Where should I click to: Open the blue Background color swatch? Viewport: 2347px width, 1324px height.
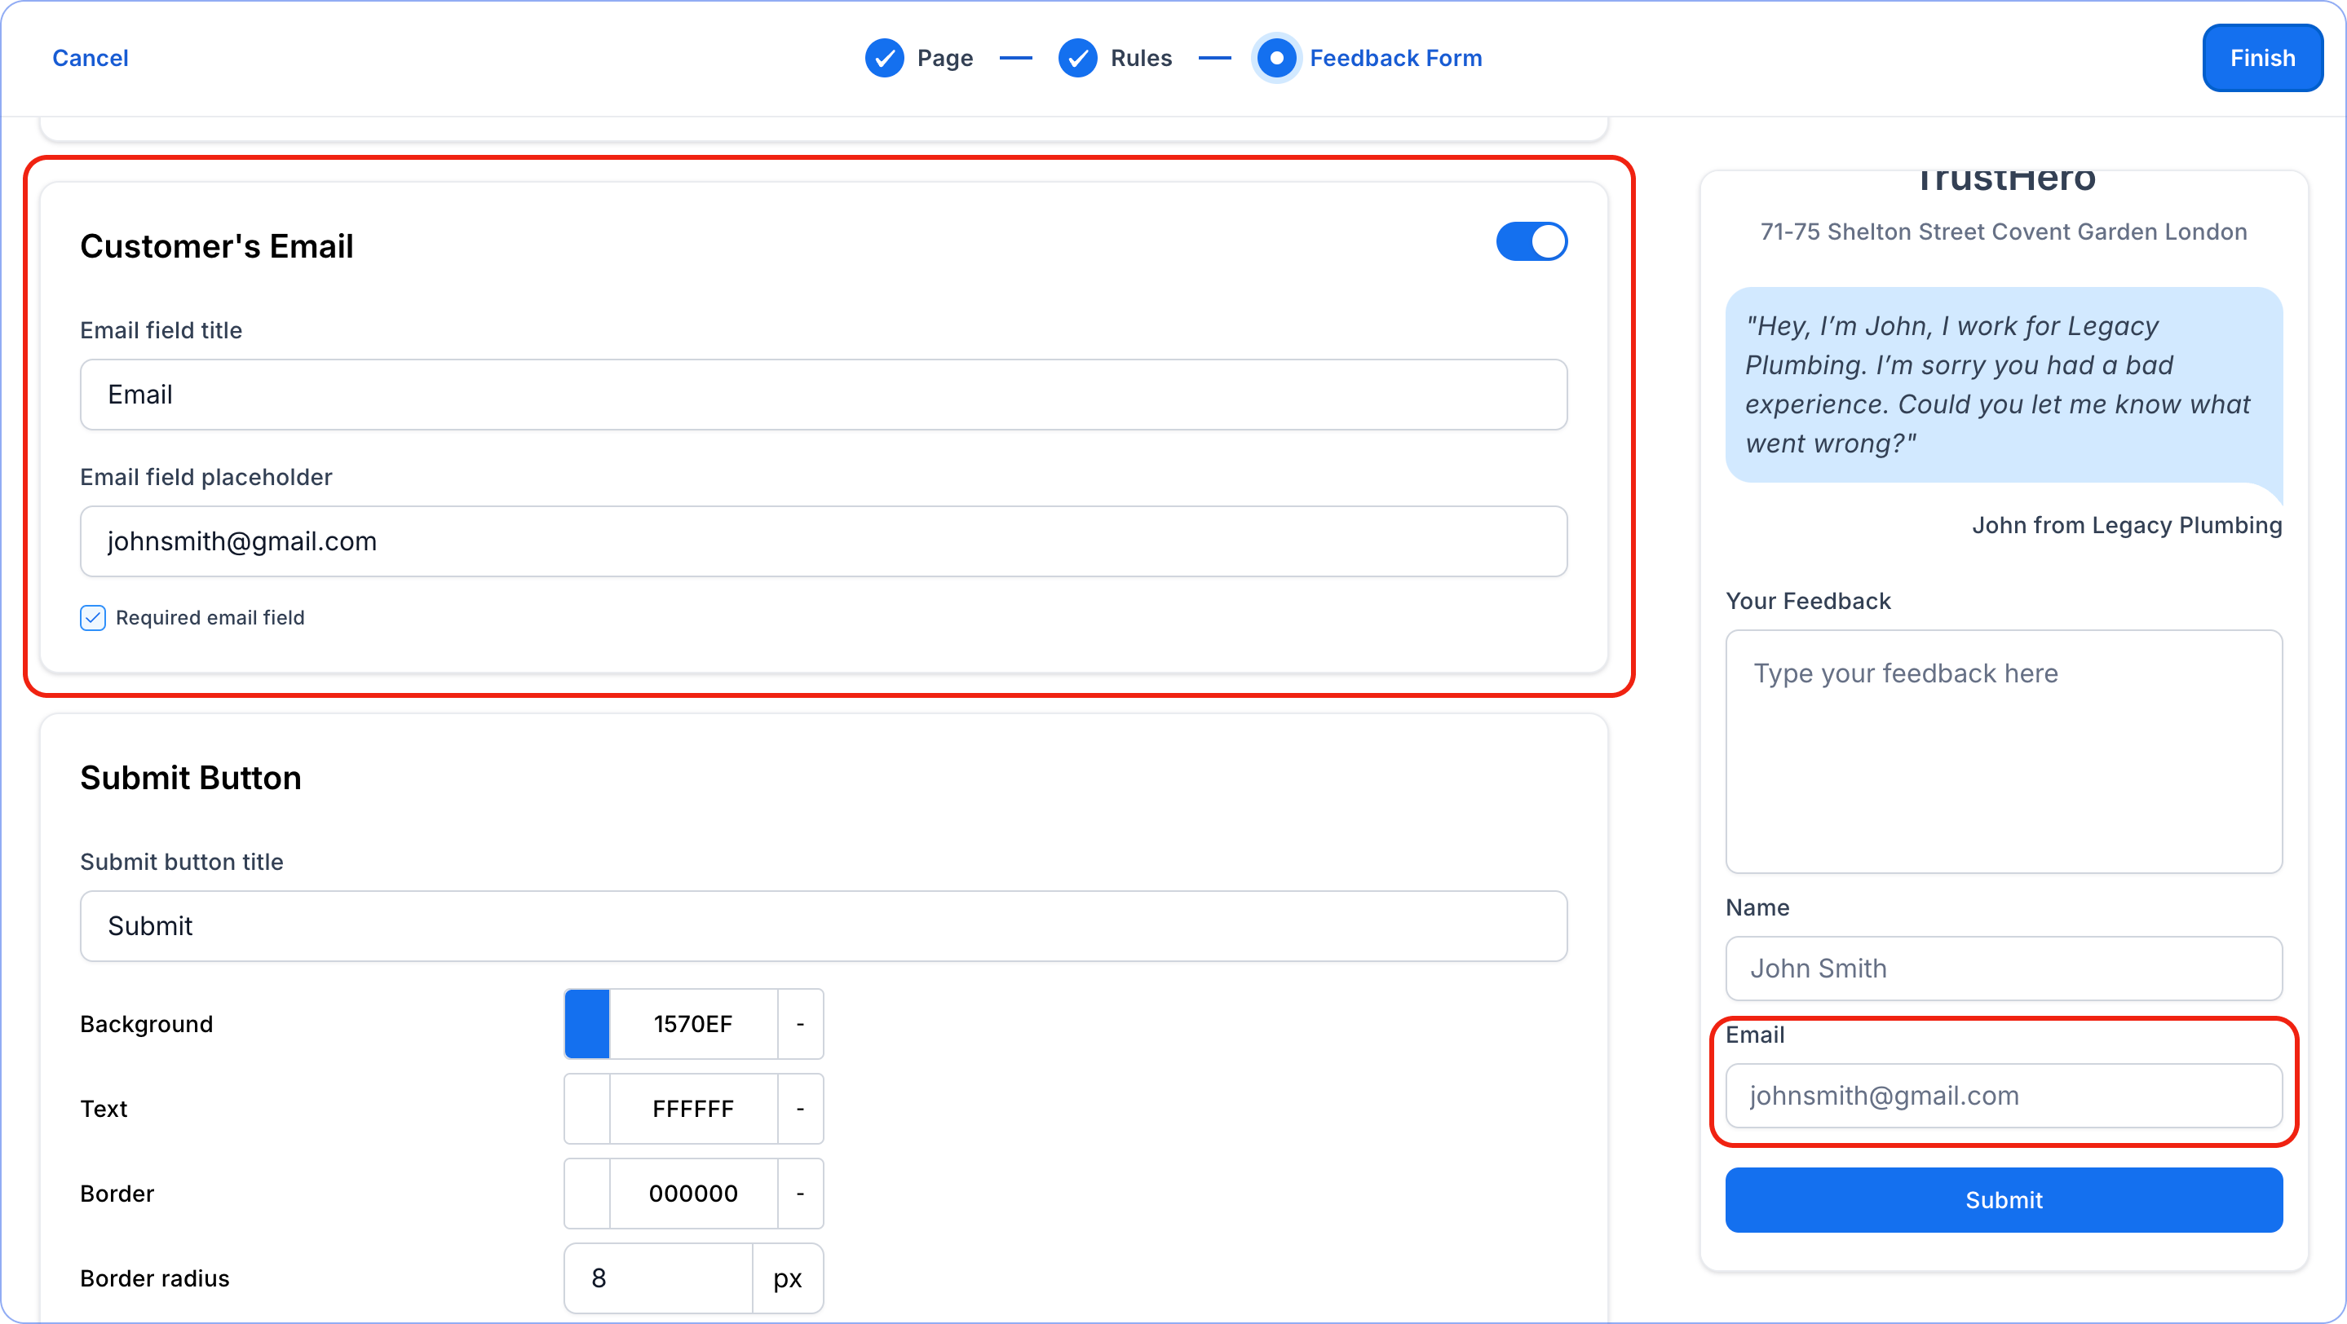coord(587,1025)
